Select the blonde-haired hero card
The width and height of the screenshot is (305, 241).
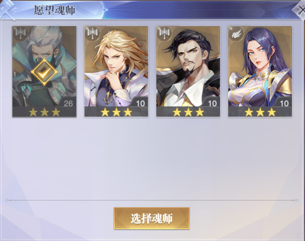[x=116, y=71]
